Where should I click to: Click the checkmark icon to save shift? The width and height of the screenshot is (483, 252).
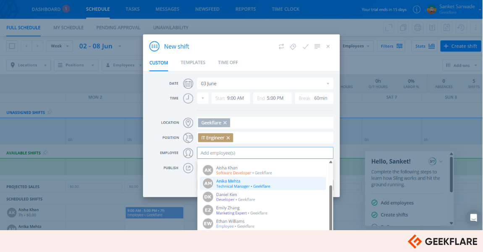click(305, 47)
